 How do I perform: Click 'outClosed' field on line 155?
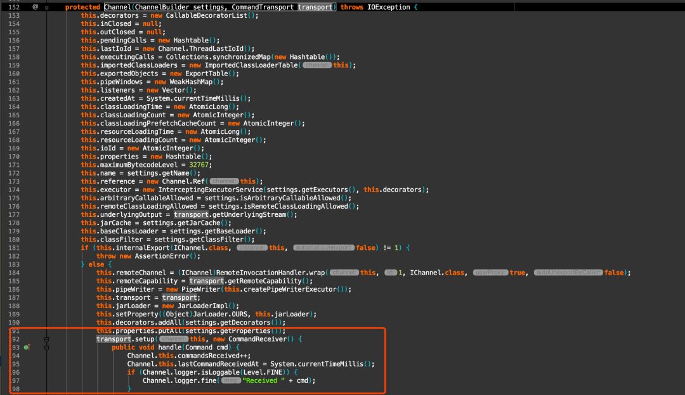tap(117, 32)
